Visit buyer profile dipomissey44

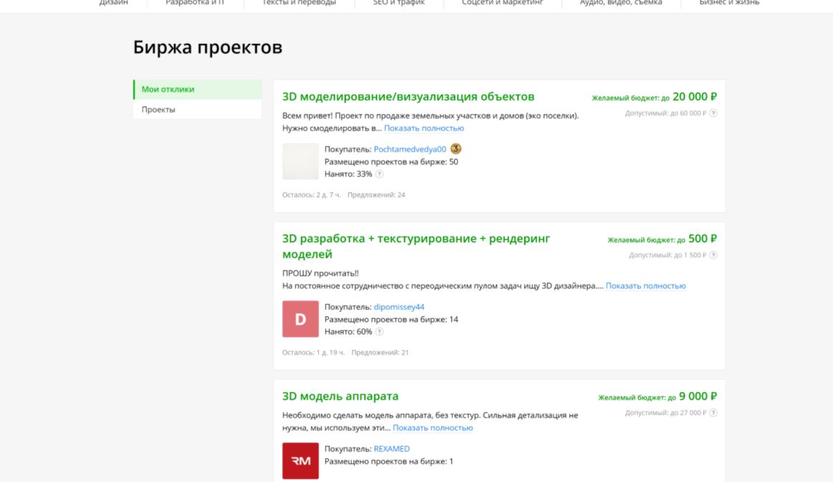(399, 307)
